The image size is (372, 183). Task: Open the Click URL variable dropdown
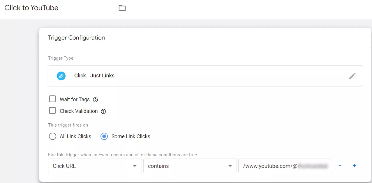point(95,166)
